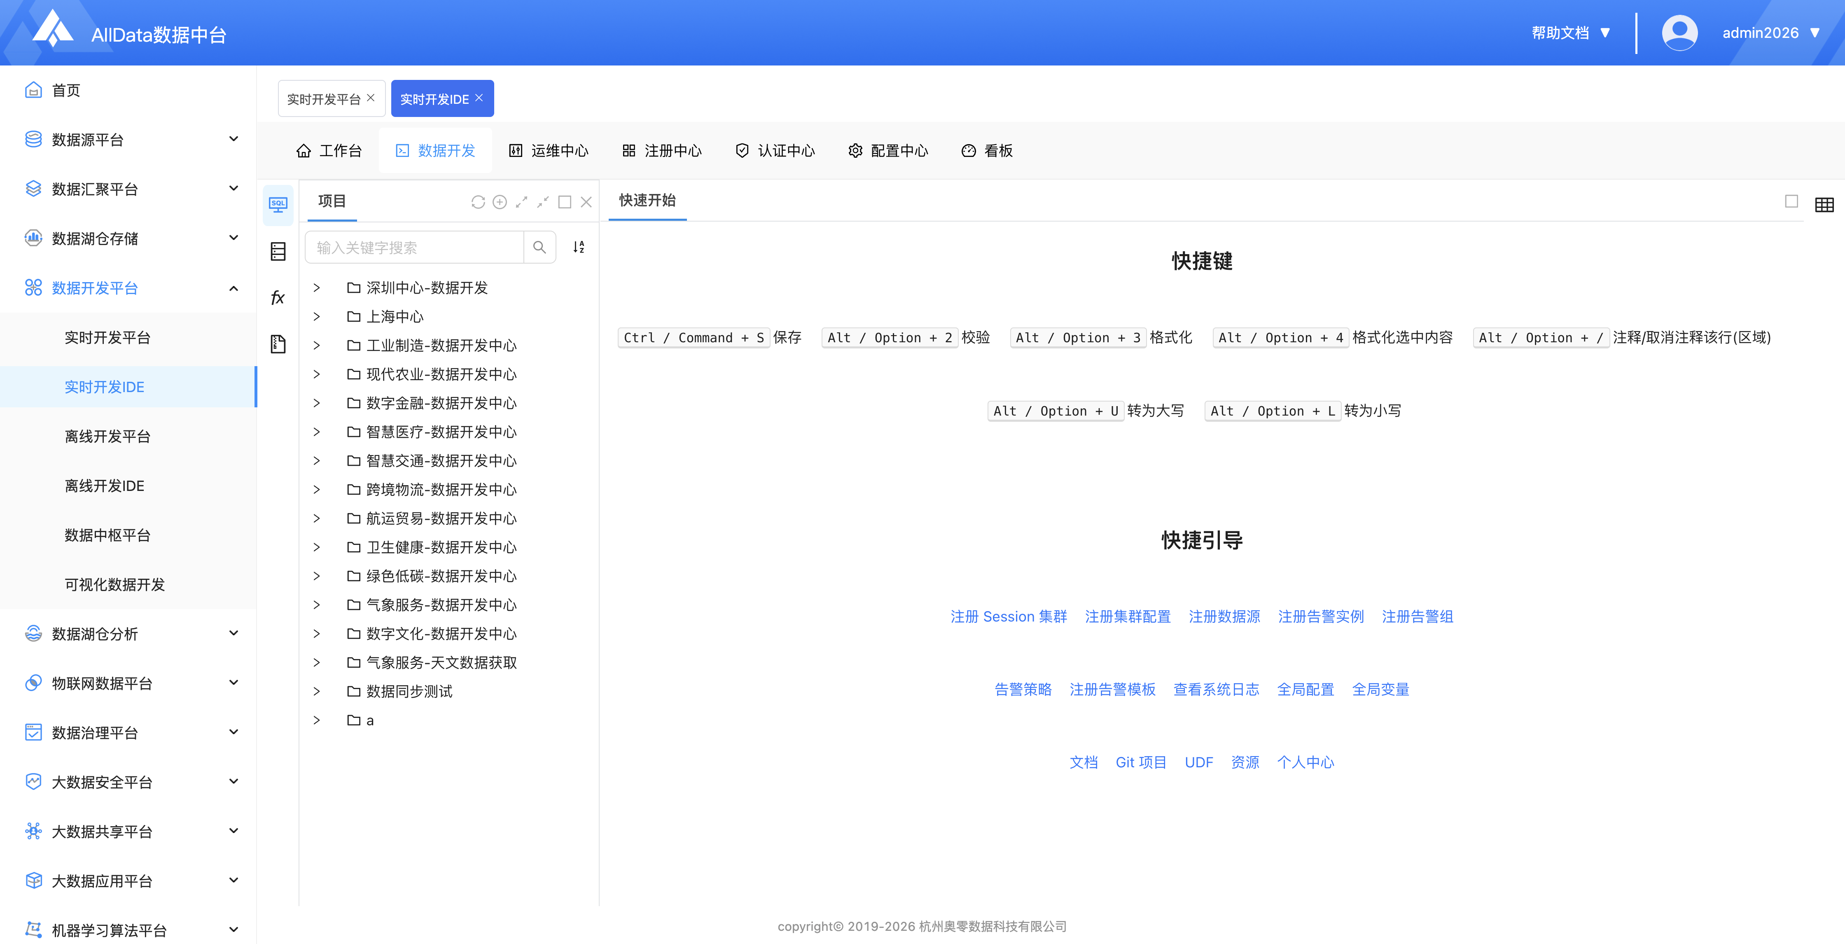The image size is (1845, 944).
Task: Click the keyword search input field
Action: tap(415, 247)
